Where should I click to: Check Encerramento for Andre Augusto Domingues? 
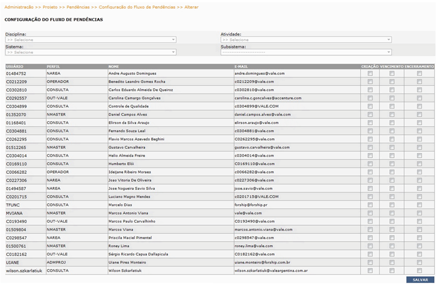[x=419, y=74]
